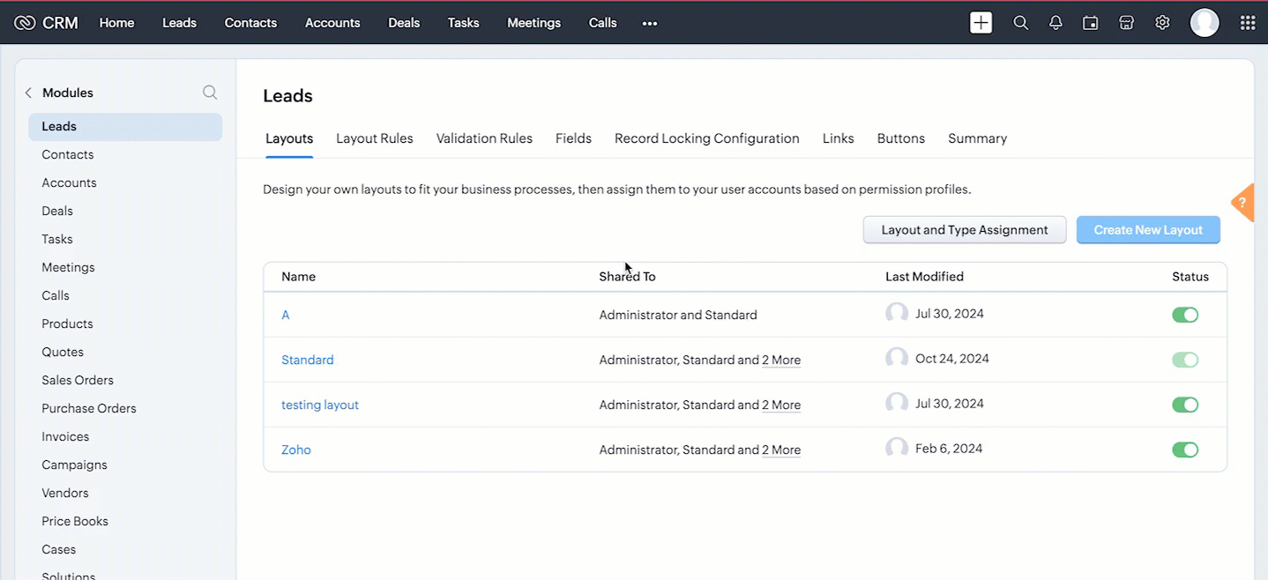Collapse Modules panel with back chevron
Image resolution: width=1268 pixels, height=580 pixels.
coord(28,93)
